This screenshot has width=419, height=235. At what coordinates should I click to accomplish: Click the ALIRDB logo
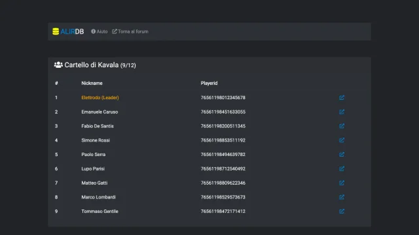(x=68, y=31)
